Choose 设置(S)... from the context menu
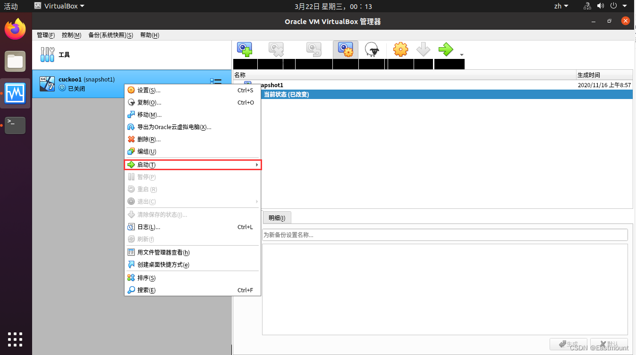 tap(193, 90)
